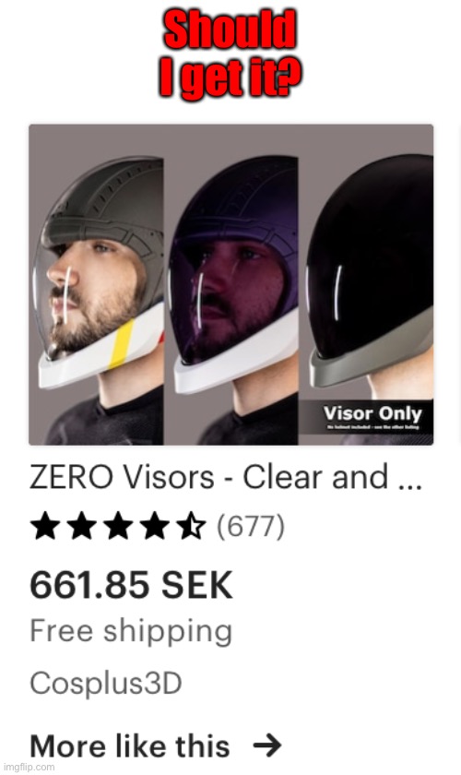Click the imgflip.com watermark
Viewport: 461px width, 775px height.
[29, 767]
